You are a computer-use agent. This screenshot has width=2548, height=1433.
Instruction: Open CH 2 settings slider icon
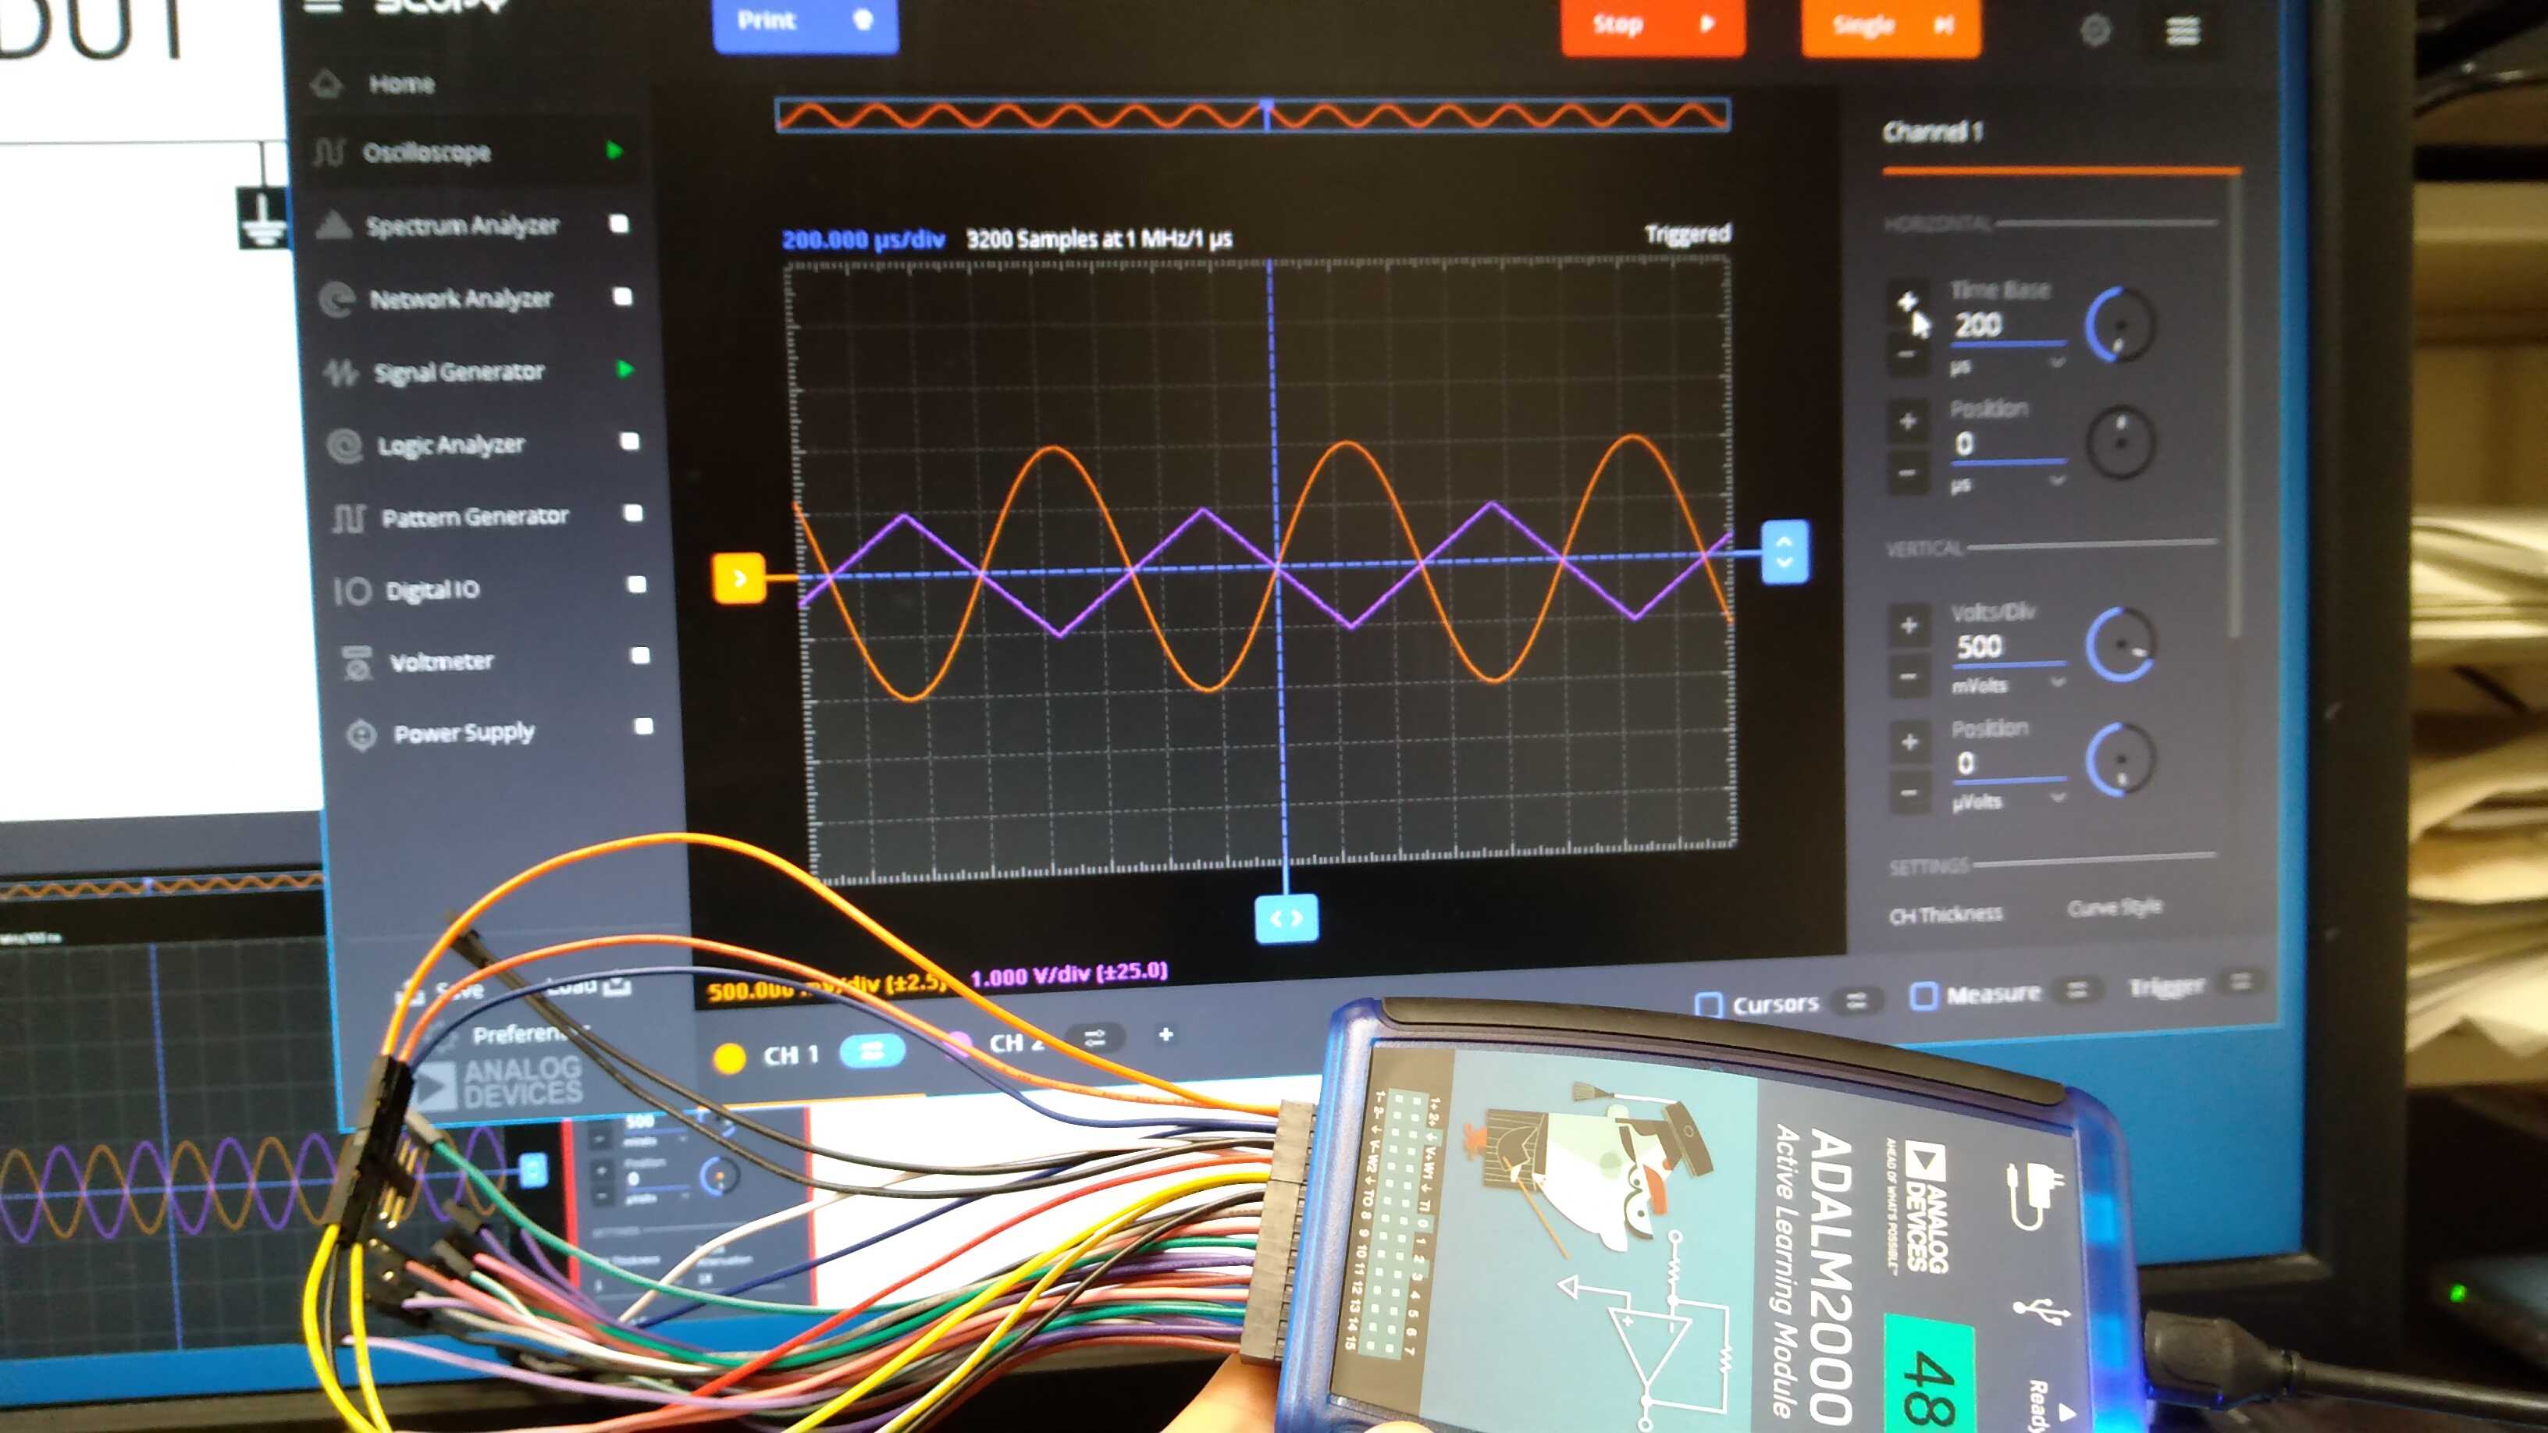pyautogui.click(x=1094, y=1038)
